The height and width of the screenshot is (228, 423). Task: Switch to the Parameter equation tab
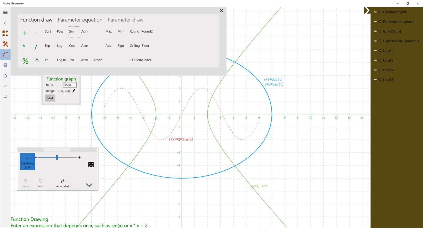tap(80, 20)
